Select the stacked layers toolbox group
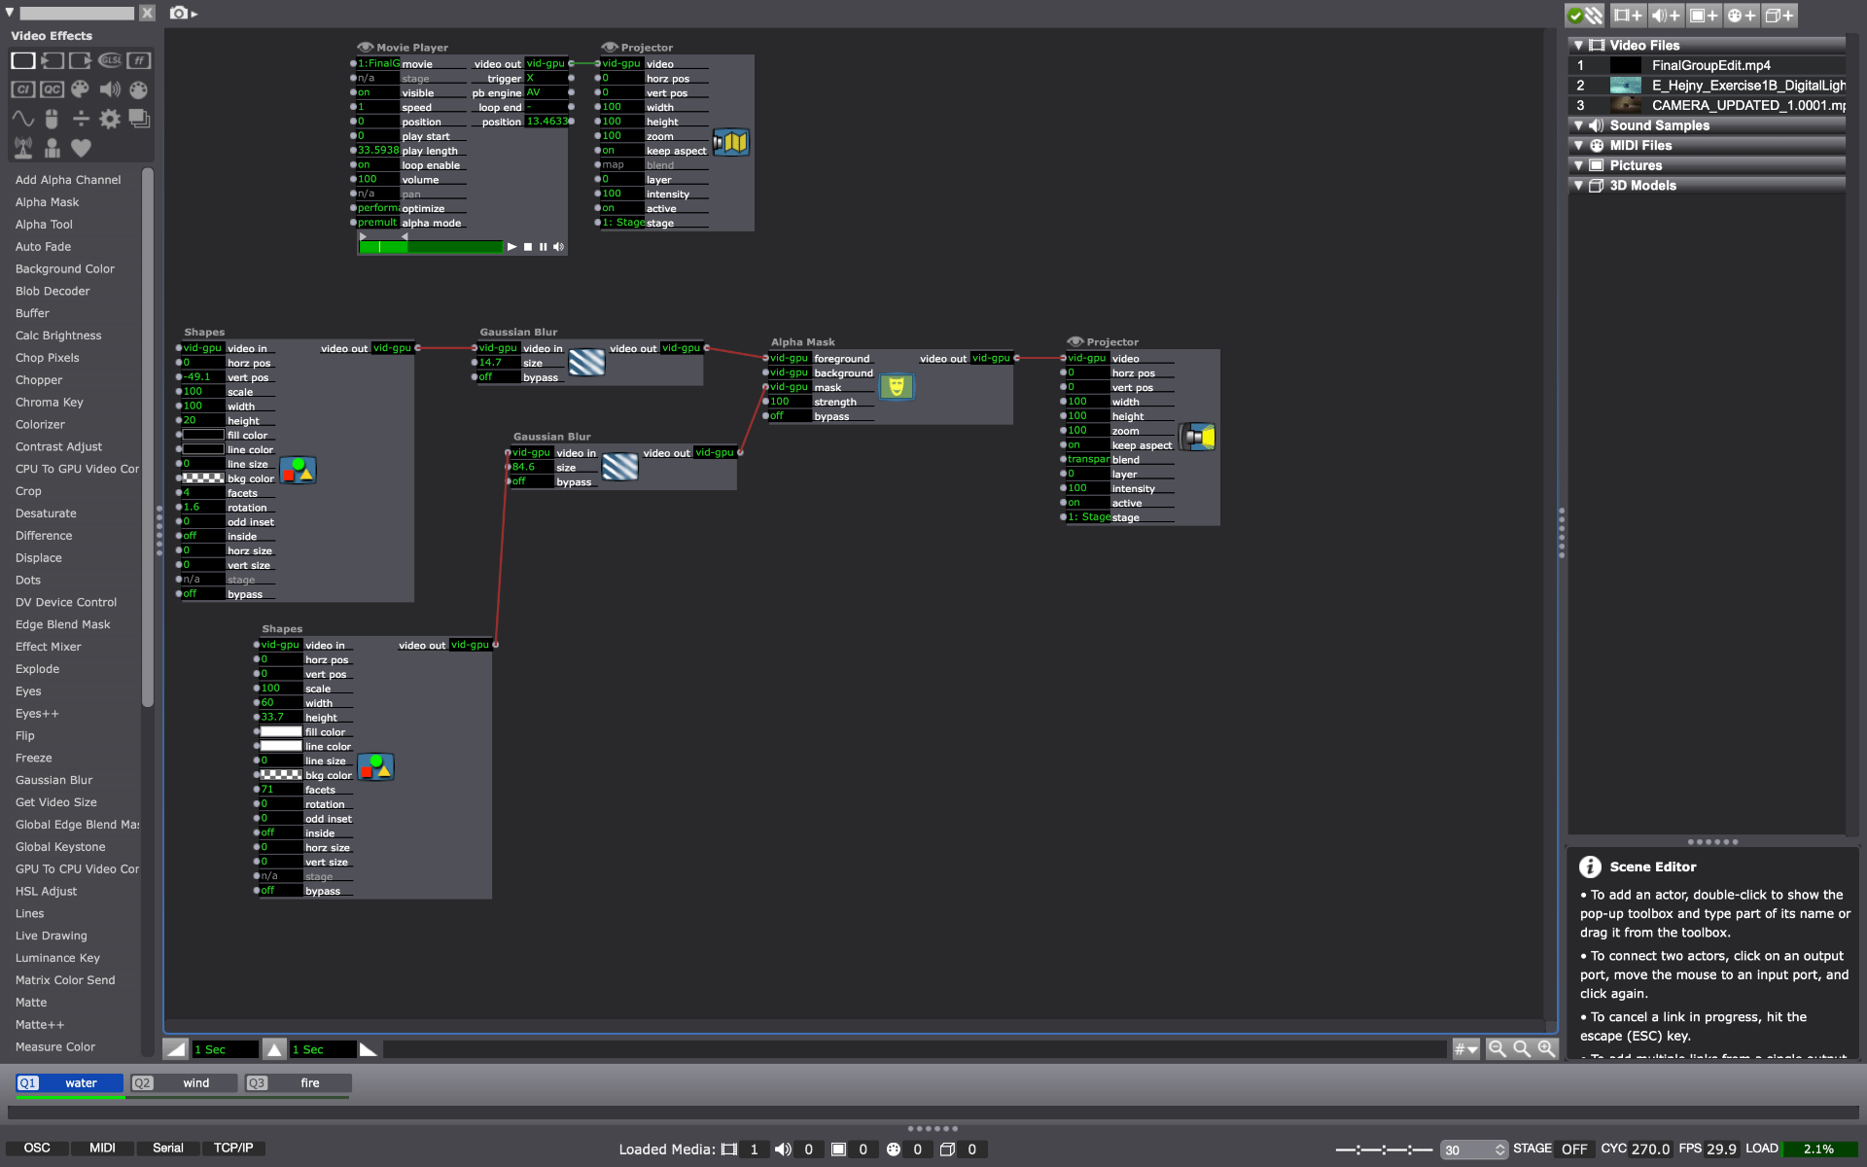 [139, 119]
